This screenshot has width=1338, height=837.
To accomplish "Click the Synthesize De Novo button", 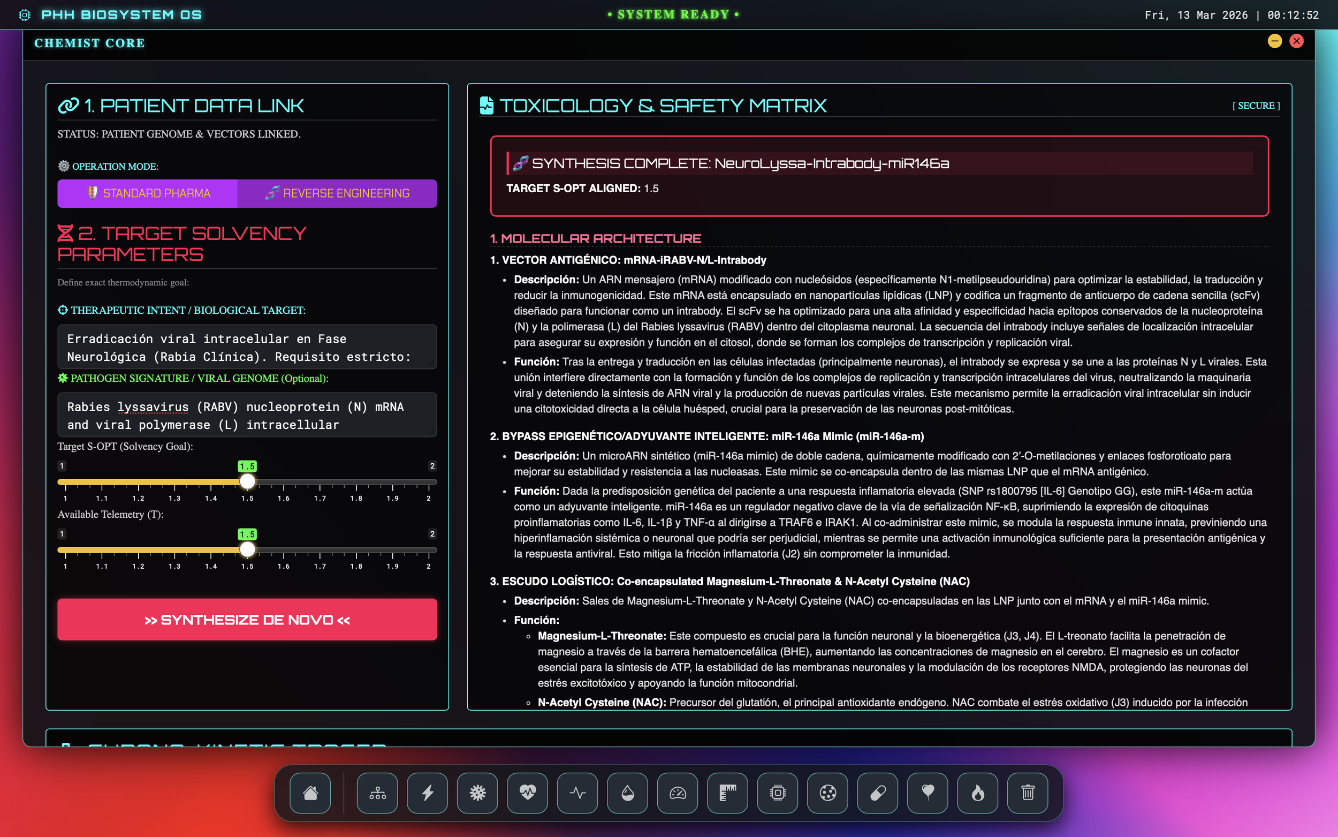I will pos(247,620).
